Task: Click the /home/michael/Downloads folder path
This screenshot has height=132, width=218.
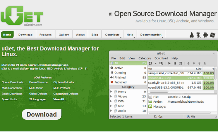Action: click(x=186, y=101)
